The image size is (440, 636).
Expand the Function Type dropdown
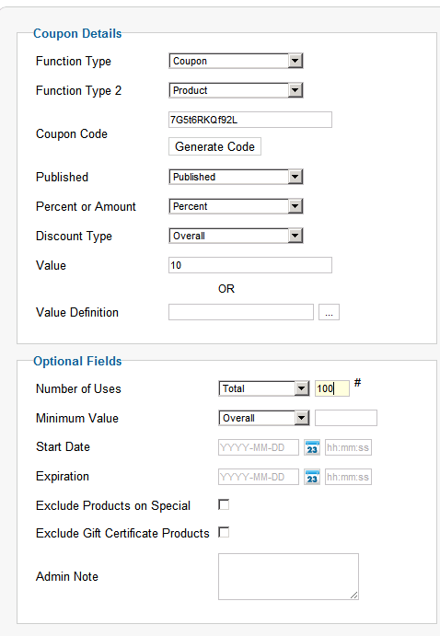coord(236,61)
